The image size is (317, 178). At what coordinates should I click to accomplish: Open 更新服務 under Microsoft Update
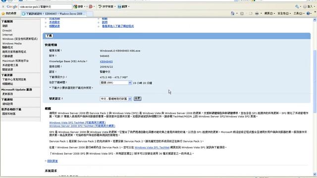tap(7, 94)
